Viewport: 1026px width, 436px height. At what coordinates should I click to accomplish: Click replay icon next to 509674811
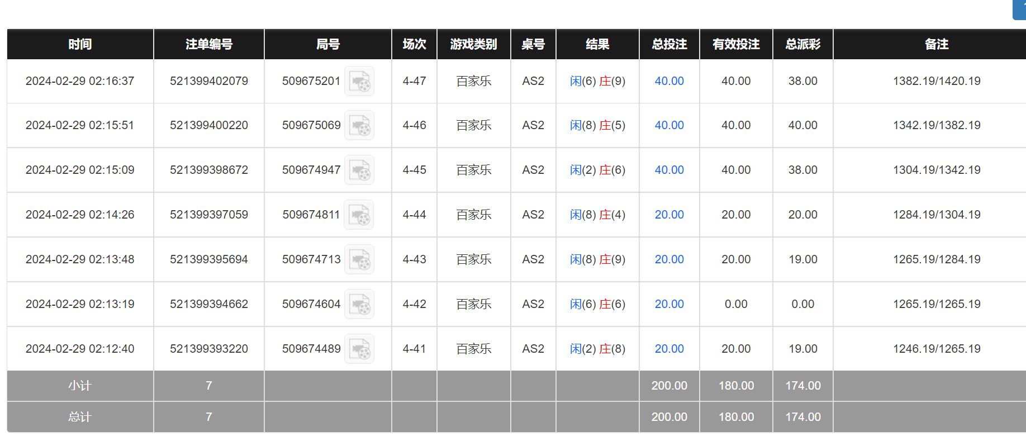click(359, 215)
